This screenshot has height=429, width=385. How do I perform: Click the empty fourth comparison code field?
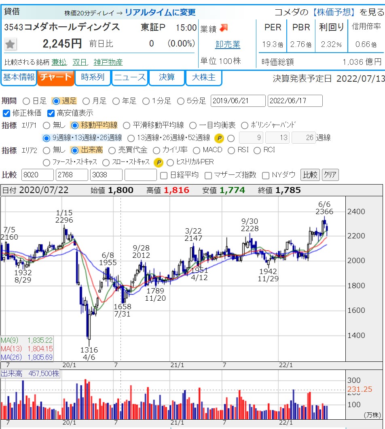(140, 175)
